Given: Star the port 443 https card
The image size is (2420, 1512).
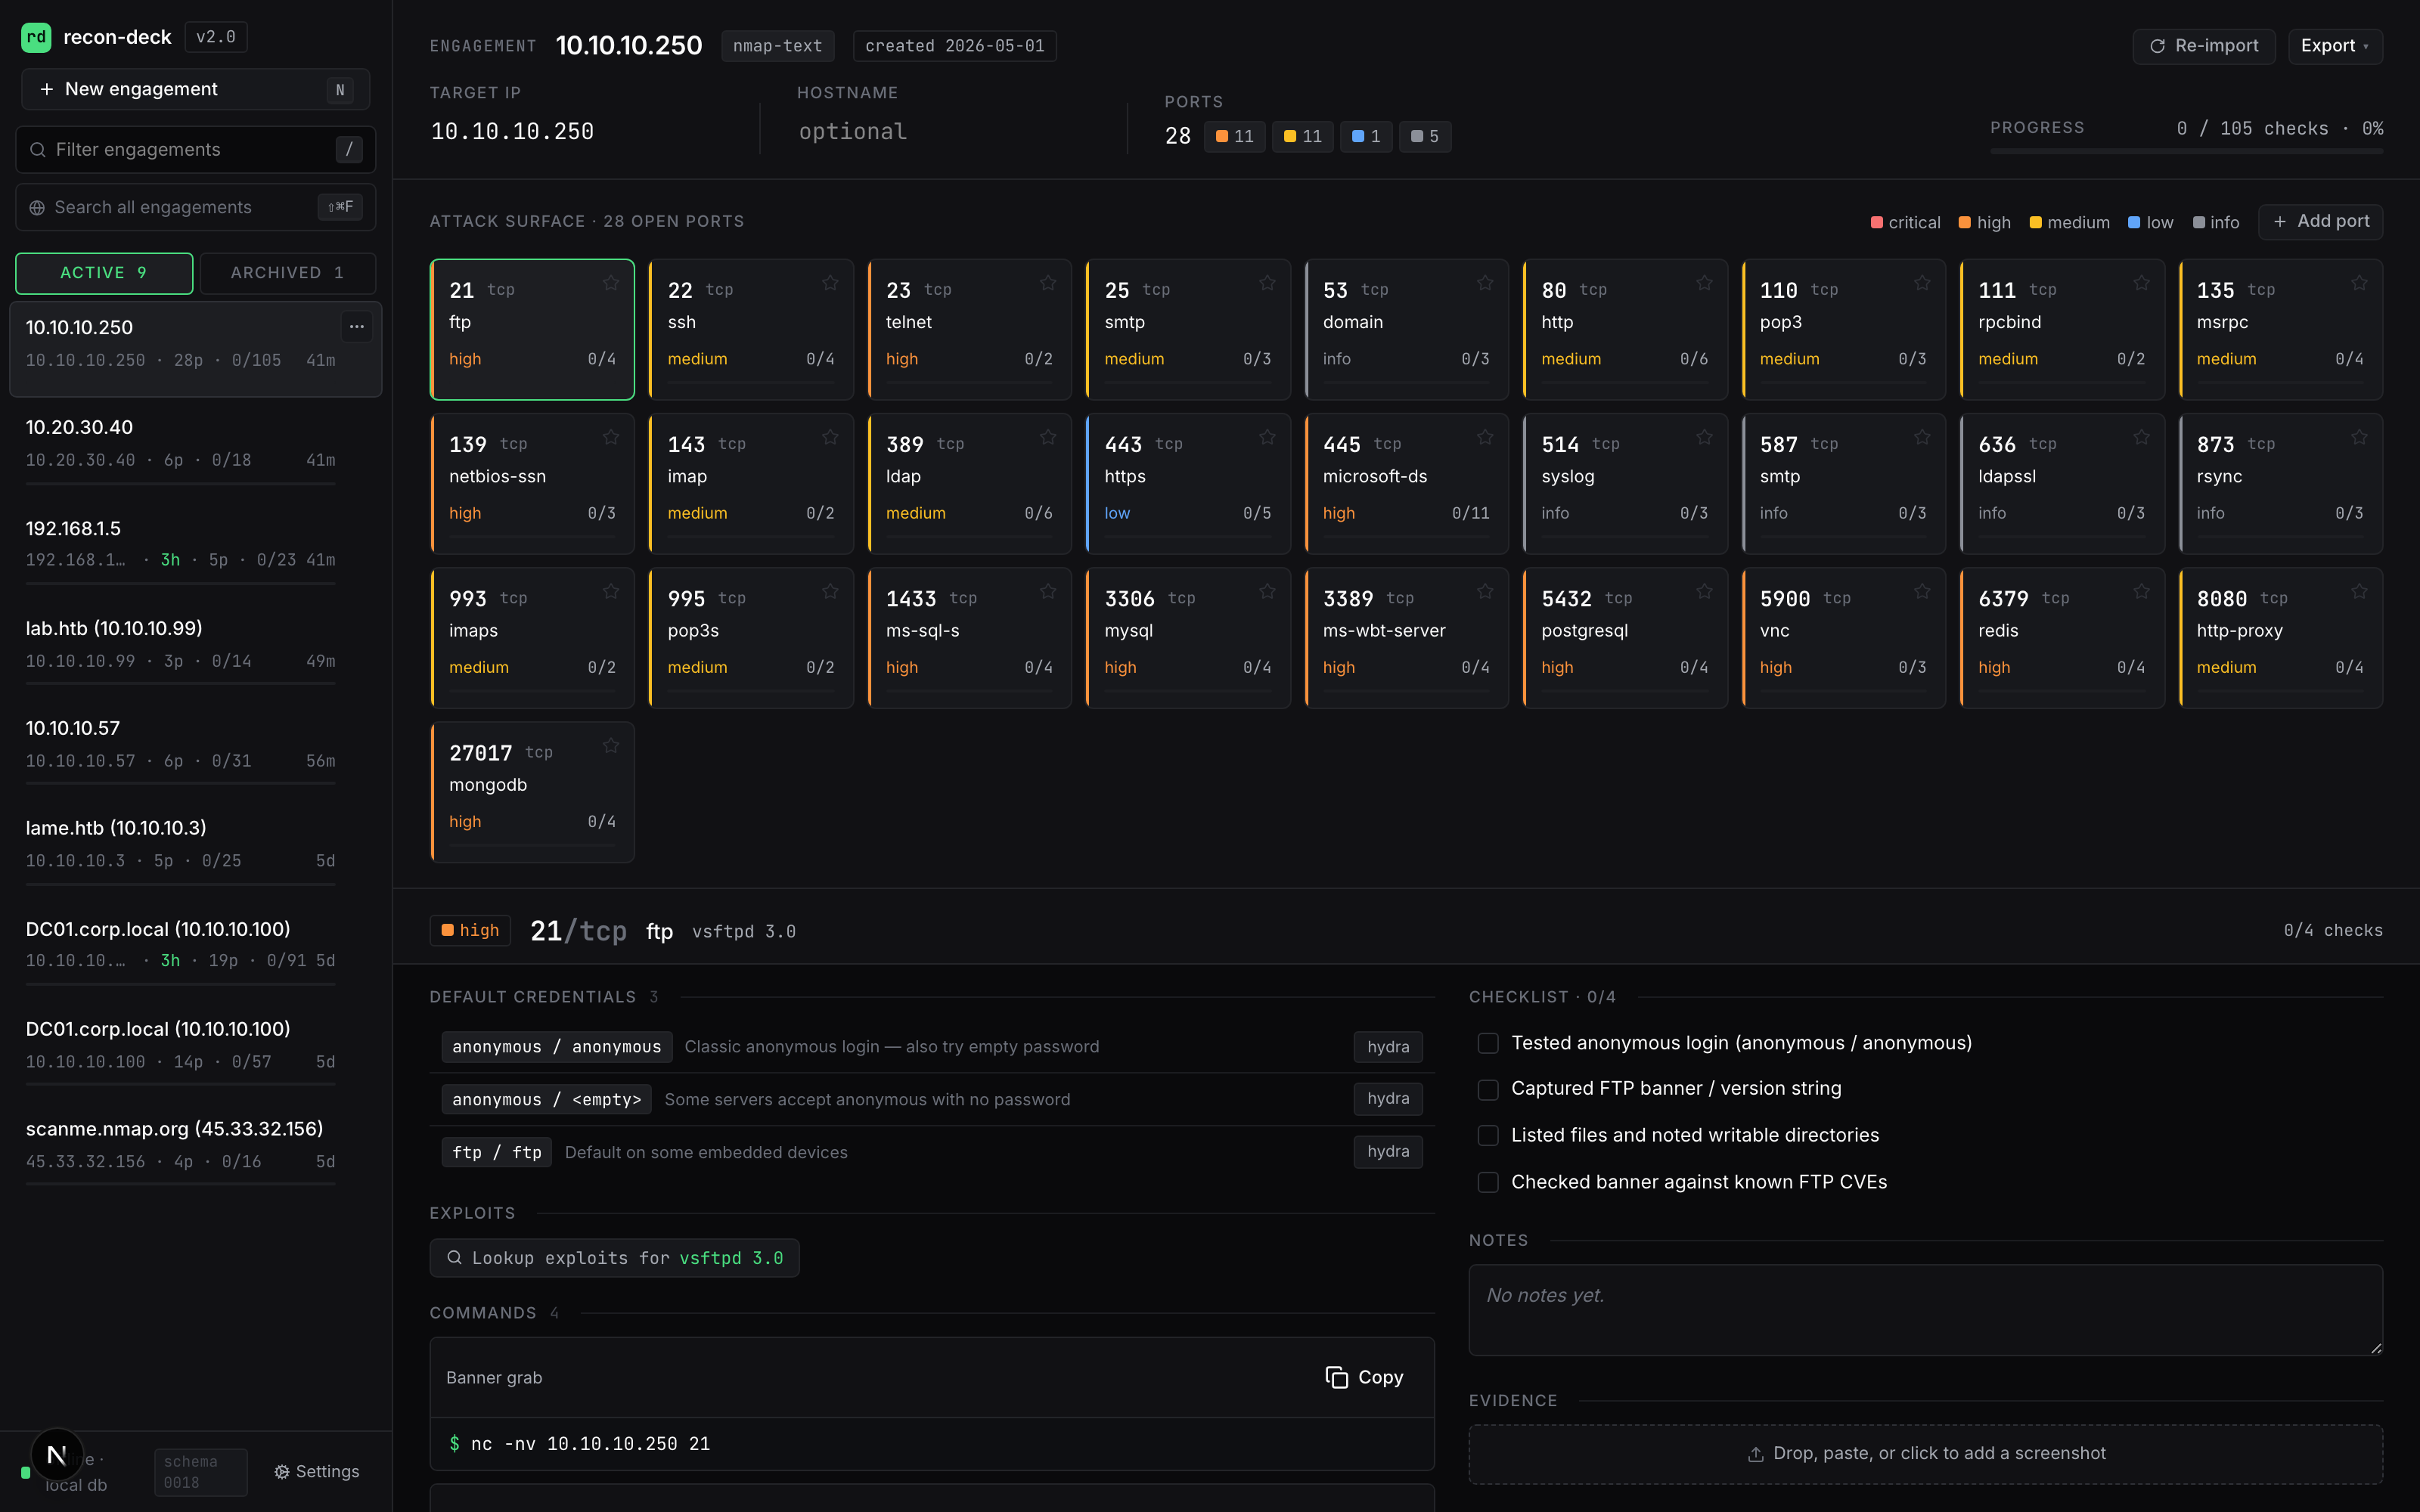Looking at the screenshot, I should [x=1266, y=438].
